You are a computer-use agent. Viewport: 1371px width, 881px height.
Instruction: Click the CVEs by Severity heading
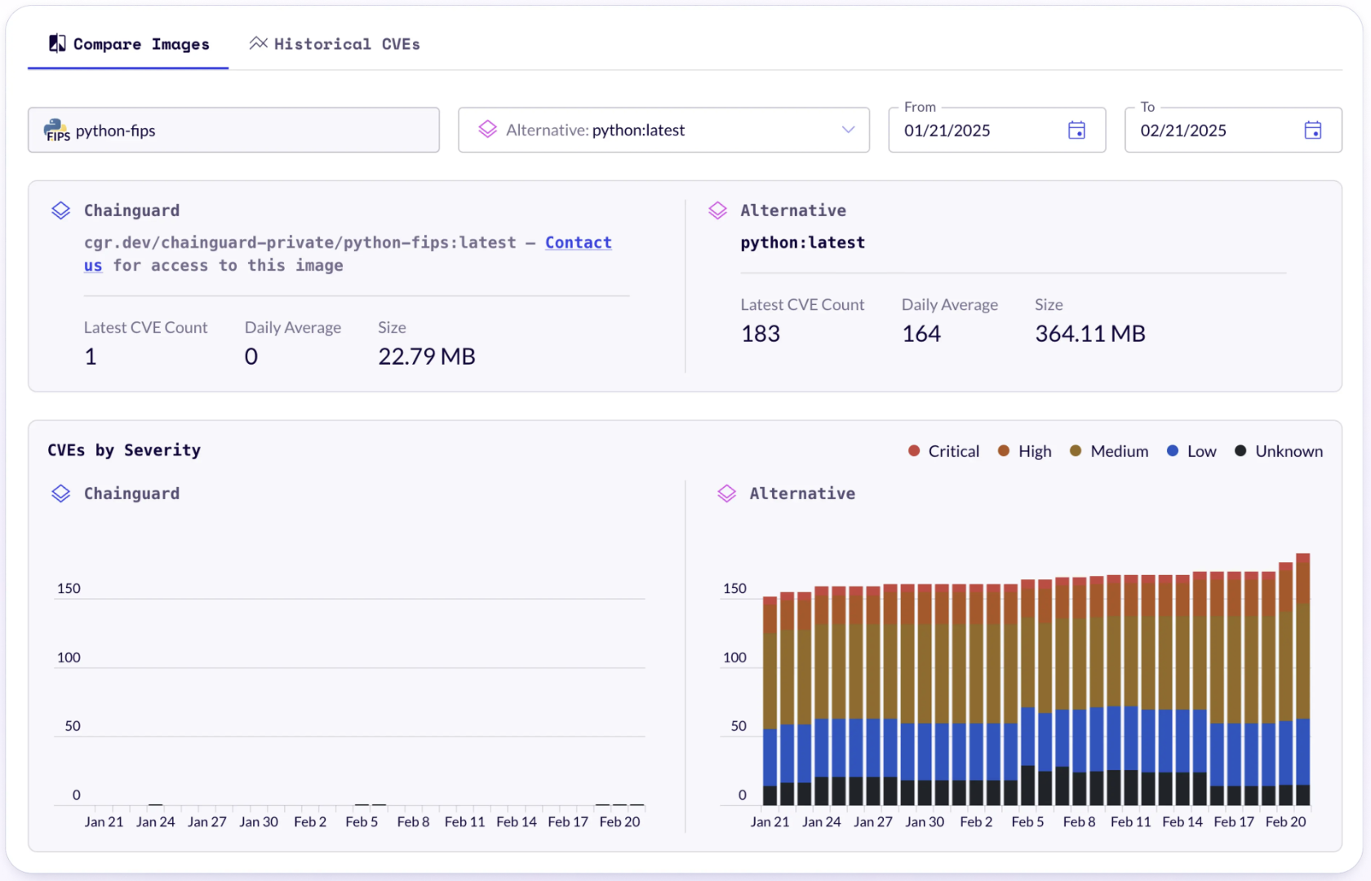[124, 450]
